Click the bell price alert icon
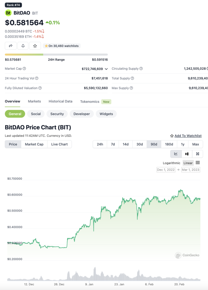This screenshot has height=290, width=208. tap(23, 46)
